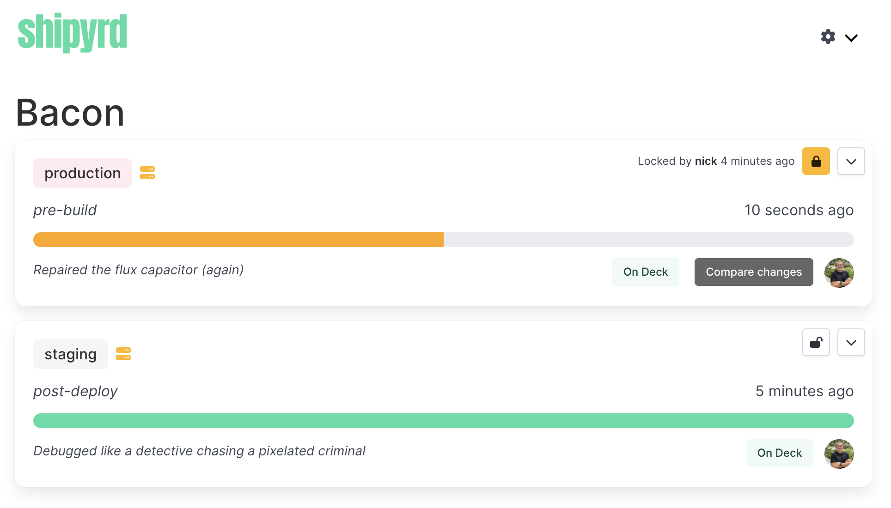Click the server stack icon next to staging
The height and width of the screenshot is (508, 891).
[123, 354]
